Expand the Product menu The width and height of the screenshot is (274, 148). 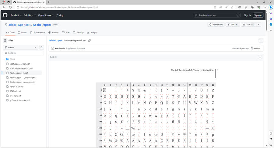pyautogui.click(x=16, y=15)
